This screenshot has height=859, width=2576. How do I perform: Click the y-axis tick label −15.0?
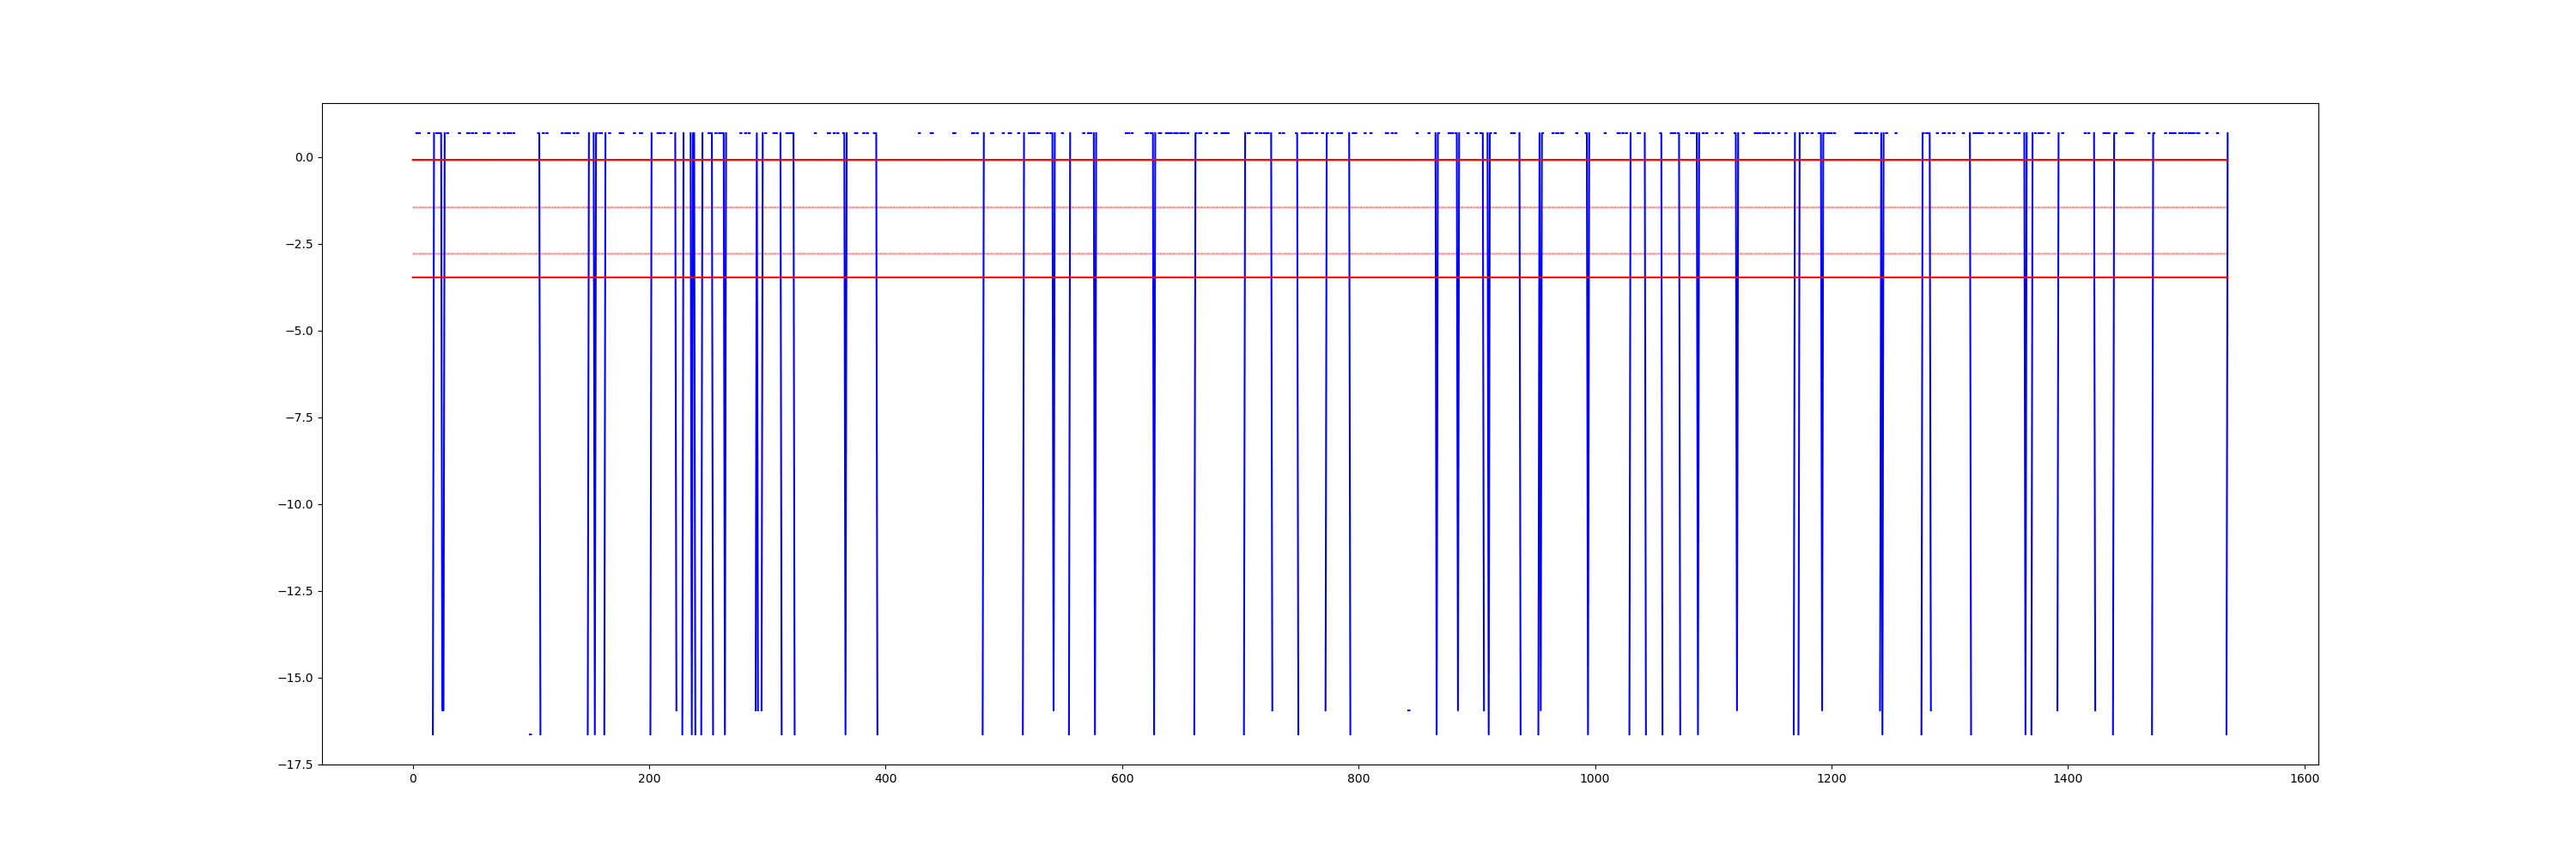point(296,678)
